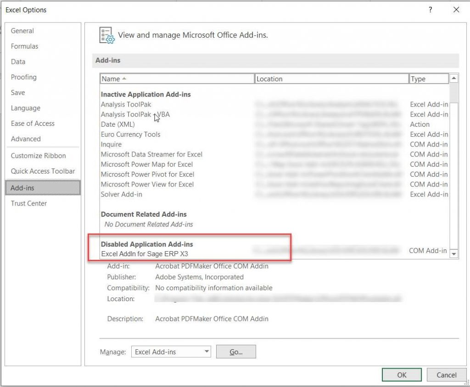Confirm with the OK button

(402, 375)
